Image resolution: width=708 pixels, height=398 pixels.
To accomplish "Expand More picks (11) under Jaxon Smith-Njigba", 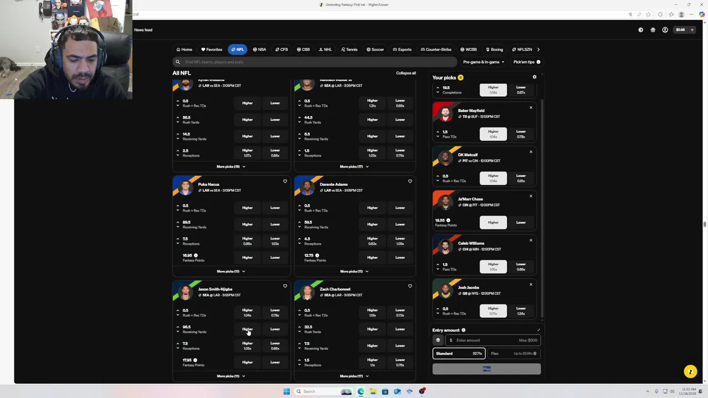I will click(x=231, y=376).
